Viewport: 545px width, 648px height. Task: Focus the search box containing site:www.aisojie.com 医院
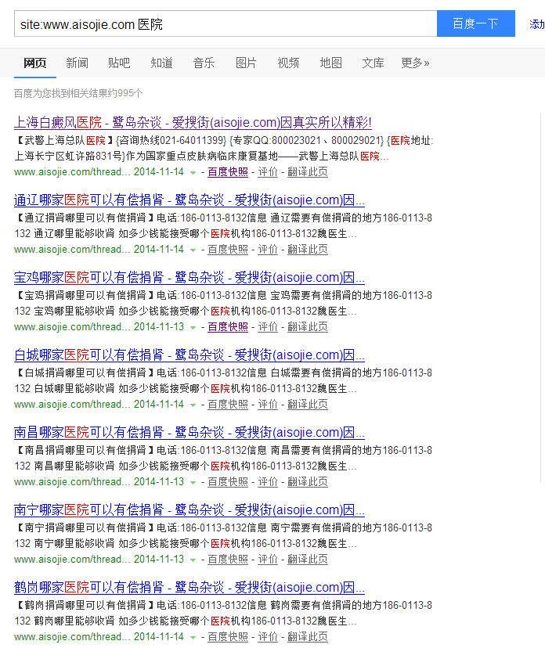[226, 24]
